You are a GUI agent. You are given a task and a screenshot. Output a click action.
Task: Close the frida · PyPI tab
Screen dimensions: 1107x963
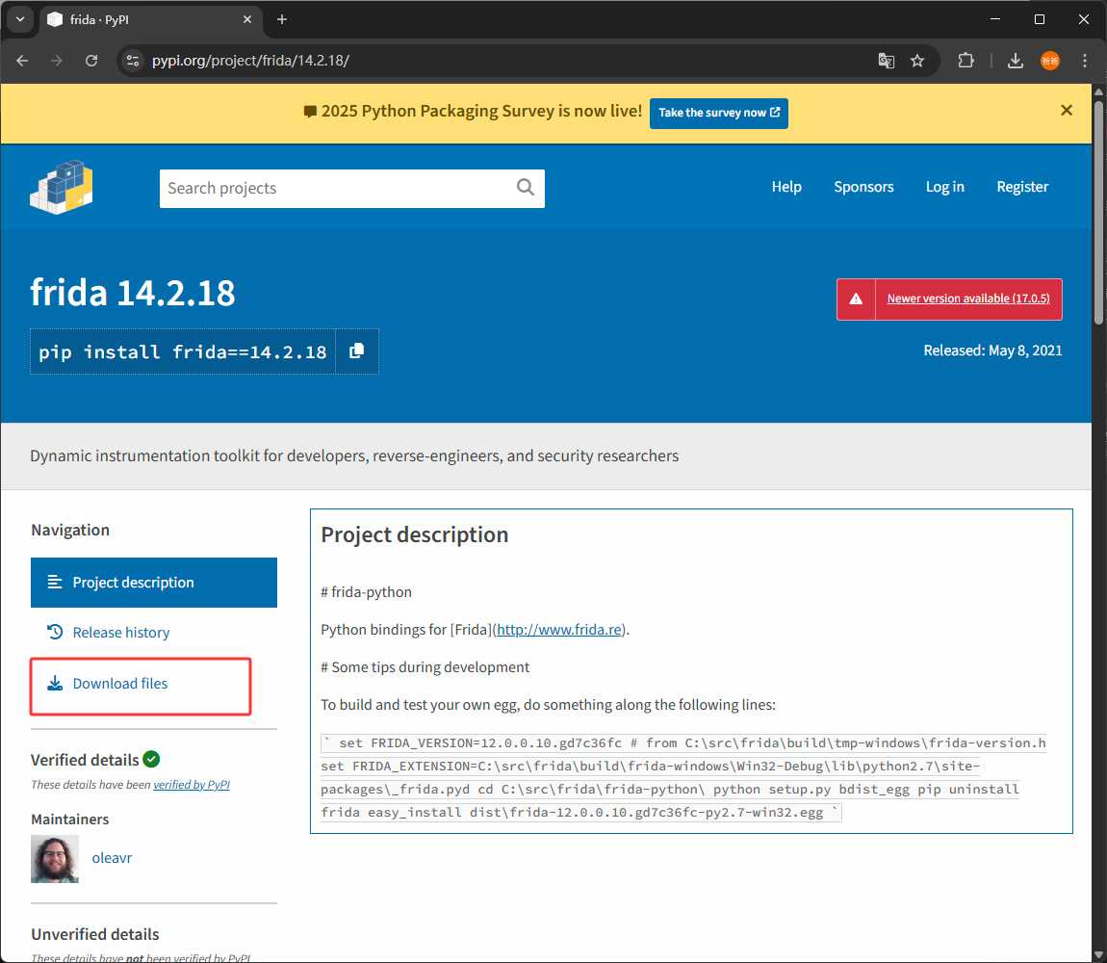(x=247, y=19)
